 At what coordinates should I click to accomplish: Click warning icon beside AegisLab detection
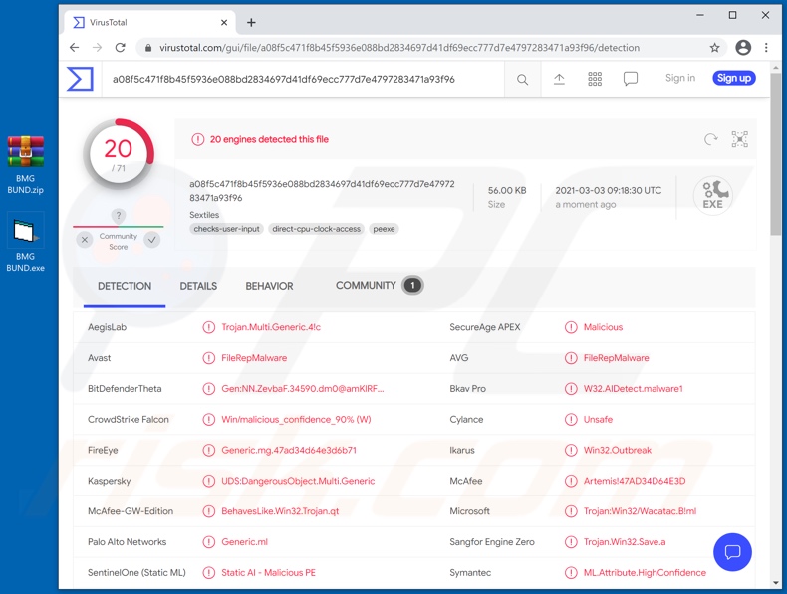209,327
